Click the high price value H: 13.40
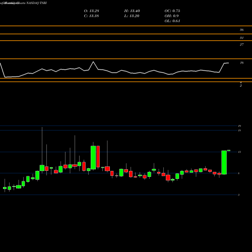Image resolution: width=252 pixels, height=252 pixels. pos(132,11)
